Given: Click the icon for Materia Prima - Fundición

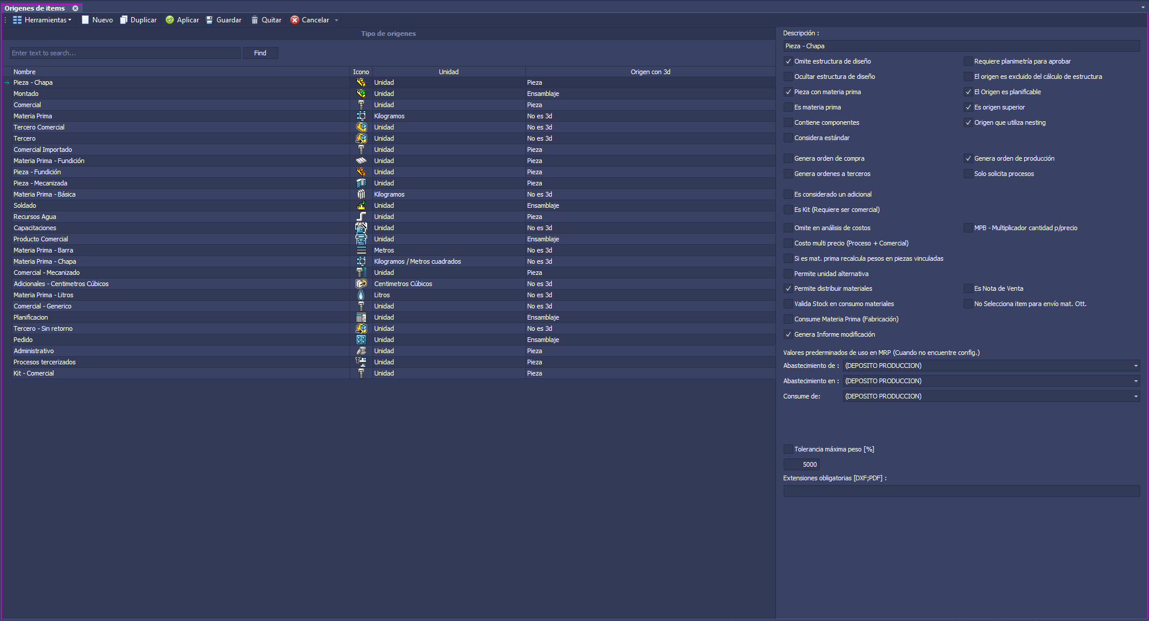Looking at the screenshot, I should (361, 161).
